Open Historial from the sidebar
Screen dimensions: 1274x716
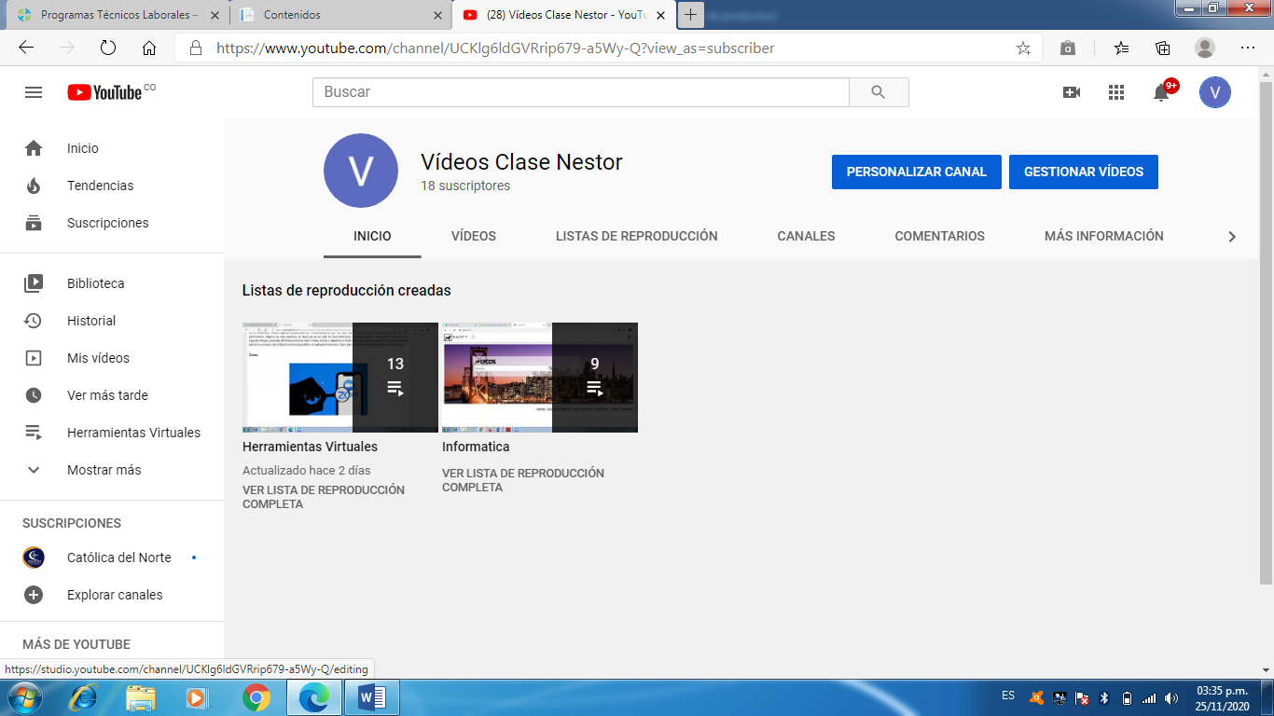pos(91,321)
